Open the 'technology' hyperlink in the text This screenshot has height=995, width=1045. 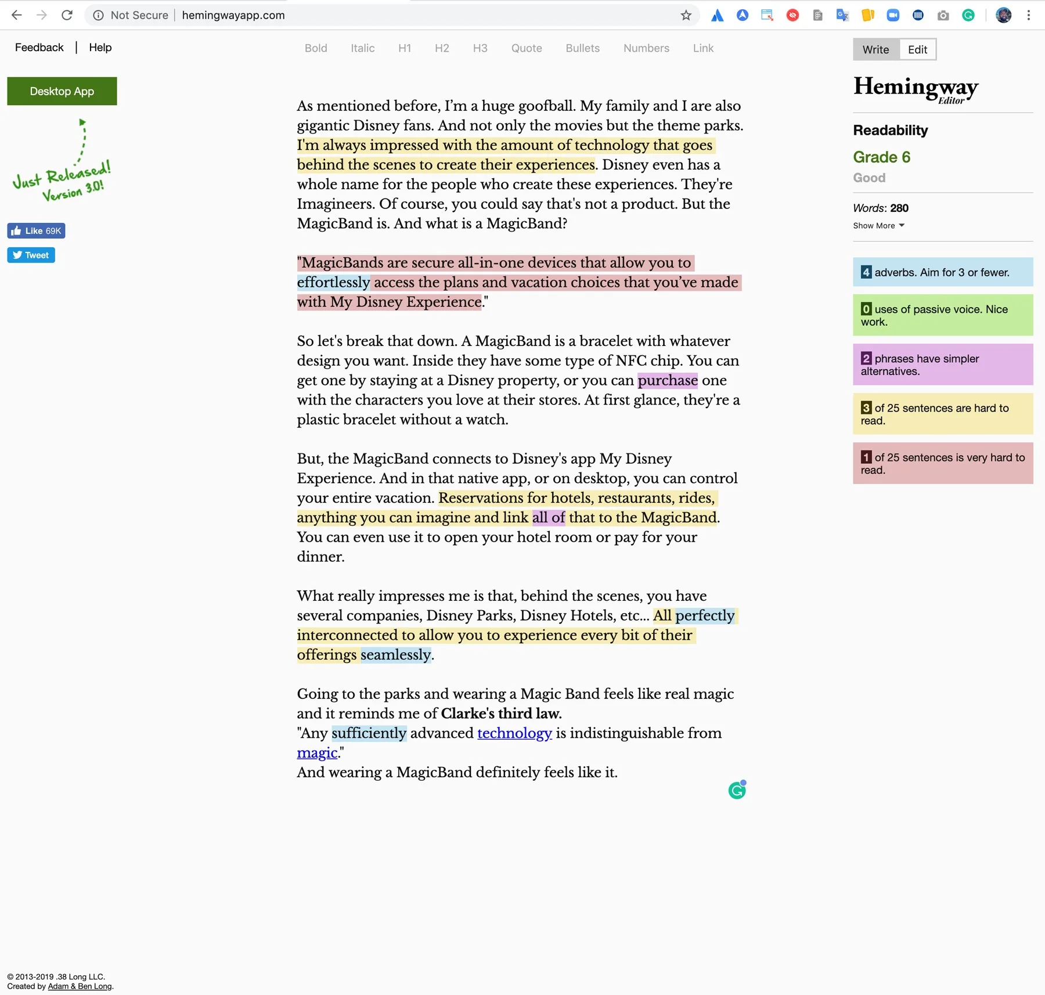click(x=514, y=733)
